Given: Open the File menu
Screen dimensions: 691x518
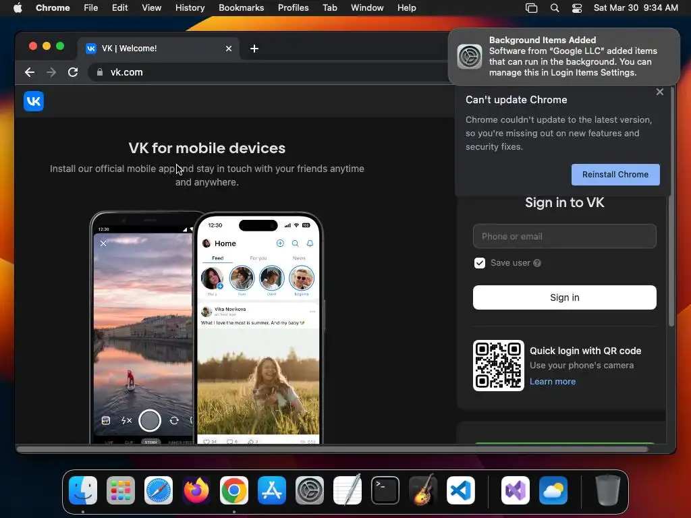Looking at the screenshot, I should (91, 8).
